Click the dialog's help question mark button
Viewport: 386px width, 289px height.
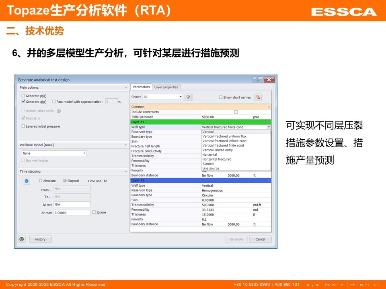[x=258, y=79]
